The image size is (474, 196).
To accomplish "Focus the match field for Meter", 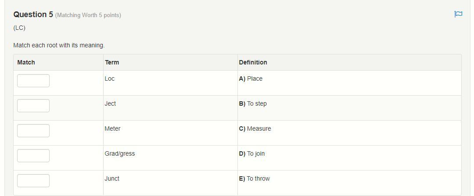I will 33,131.
